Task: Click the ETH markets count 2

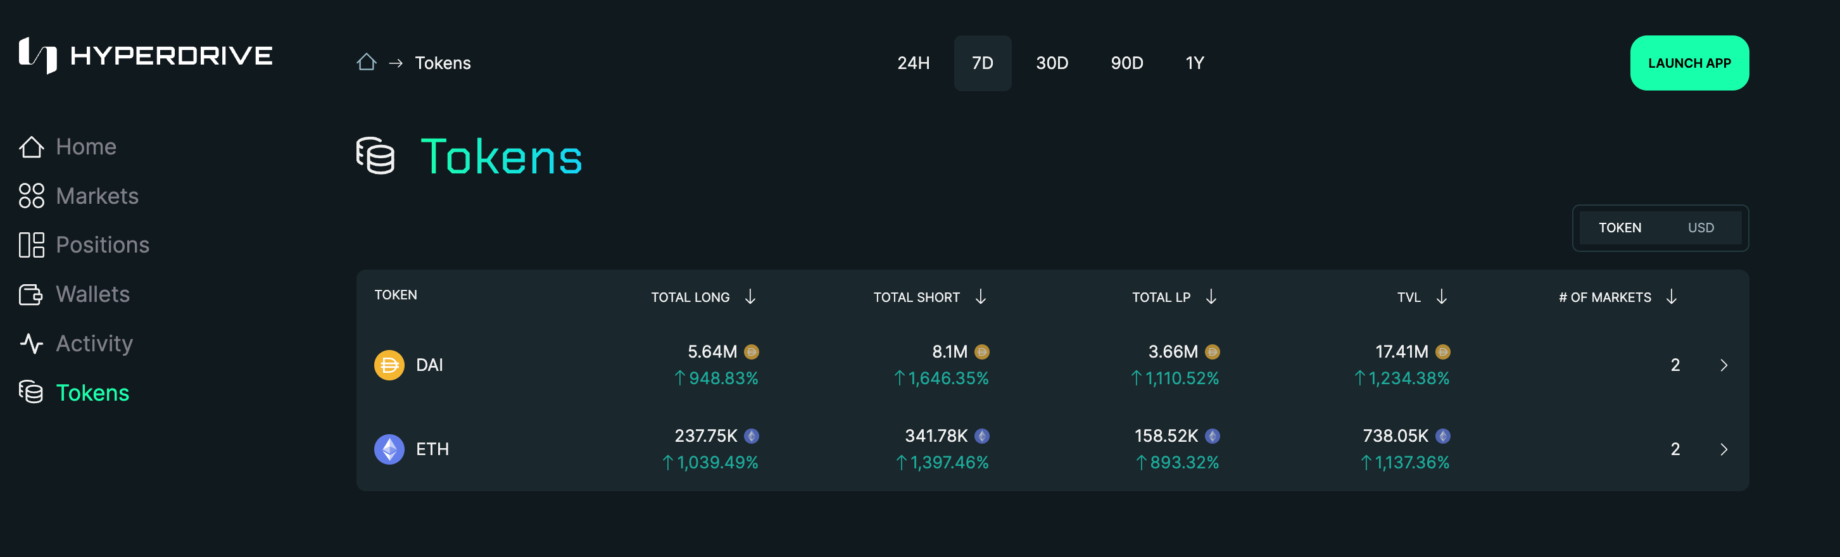Action: coord(1675,449)
